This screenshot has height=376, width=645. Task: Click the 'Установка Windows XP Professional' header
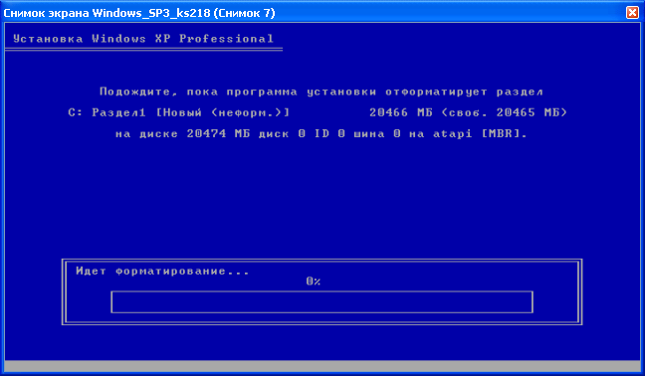click(x=143, y=39)
